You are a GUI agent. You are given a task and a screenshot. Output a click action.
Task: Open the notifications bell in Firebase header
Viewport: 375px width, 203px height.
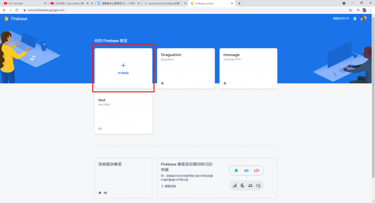click(355, 19)
